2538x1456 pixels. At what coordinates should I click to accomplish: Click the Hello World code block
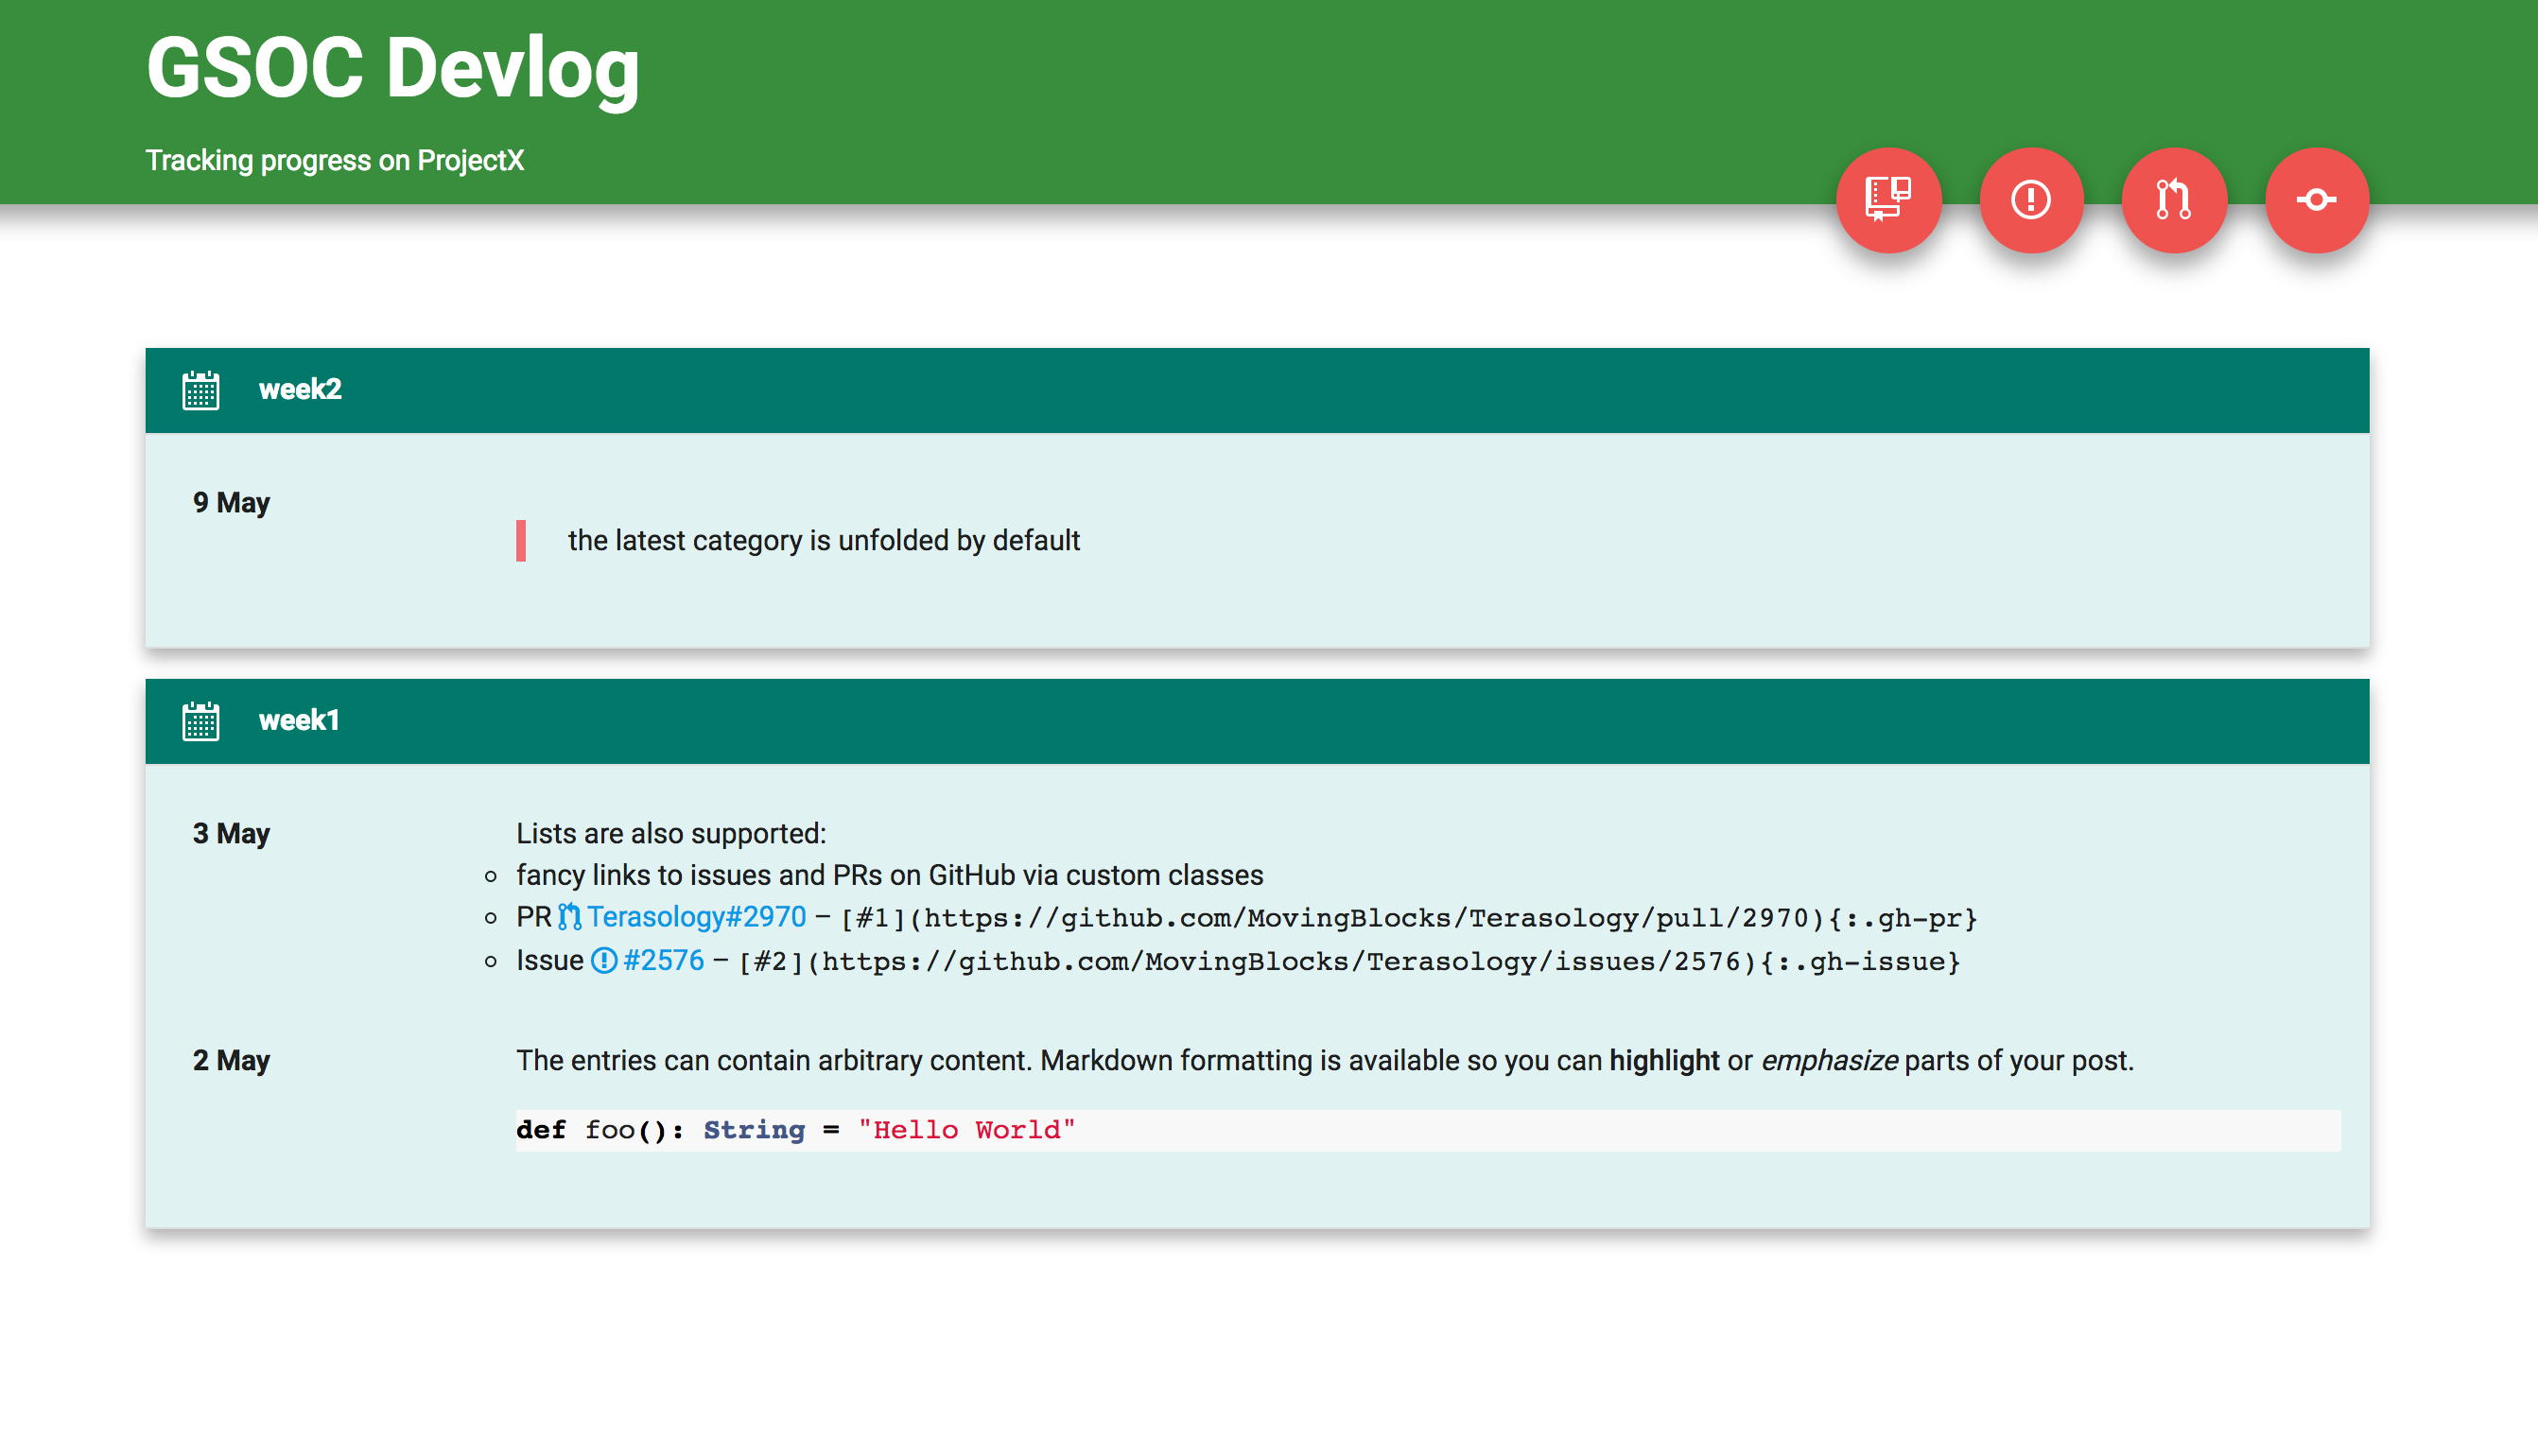tap(795, 1130)
